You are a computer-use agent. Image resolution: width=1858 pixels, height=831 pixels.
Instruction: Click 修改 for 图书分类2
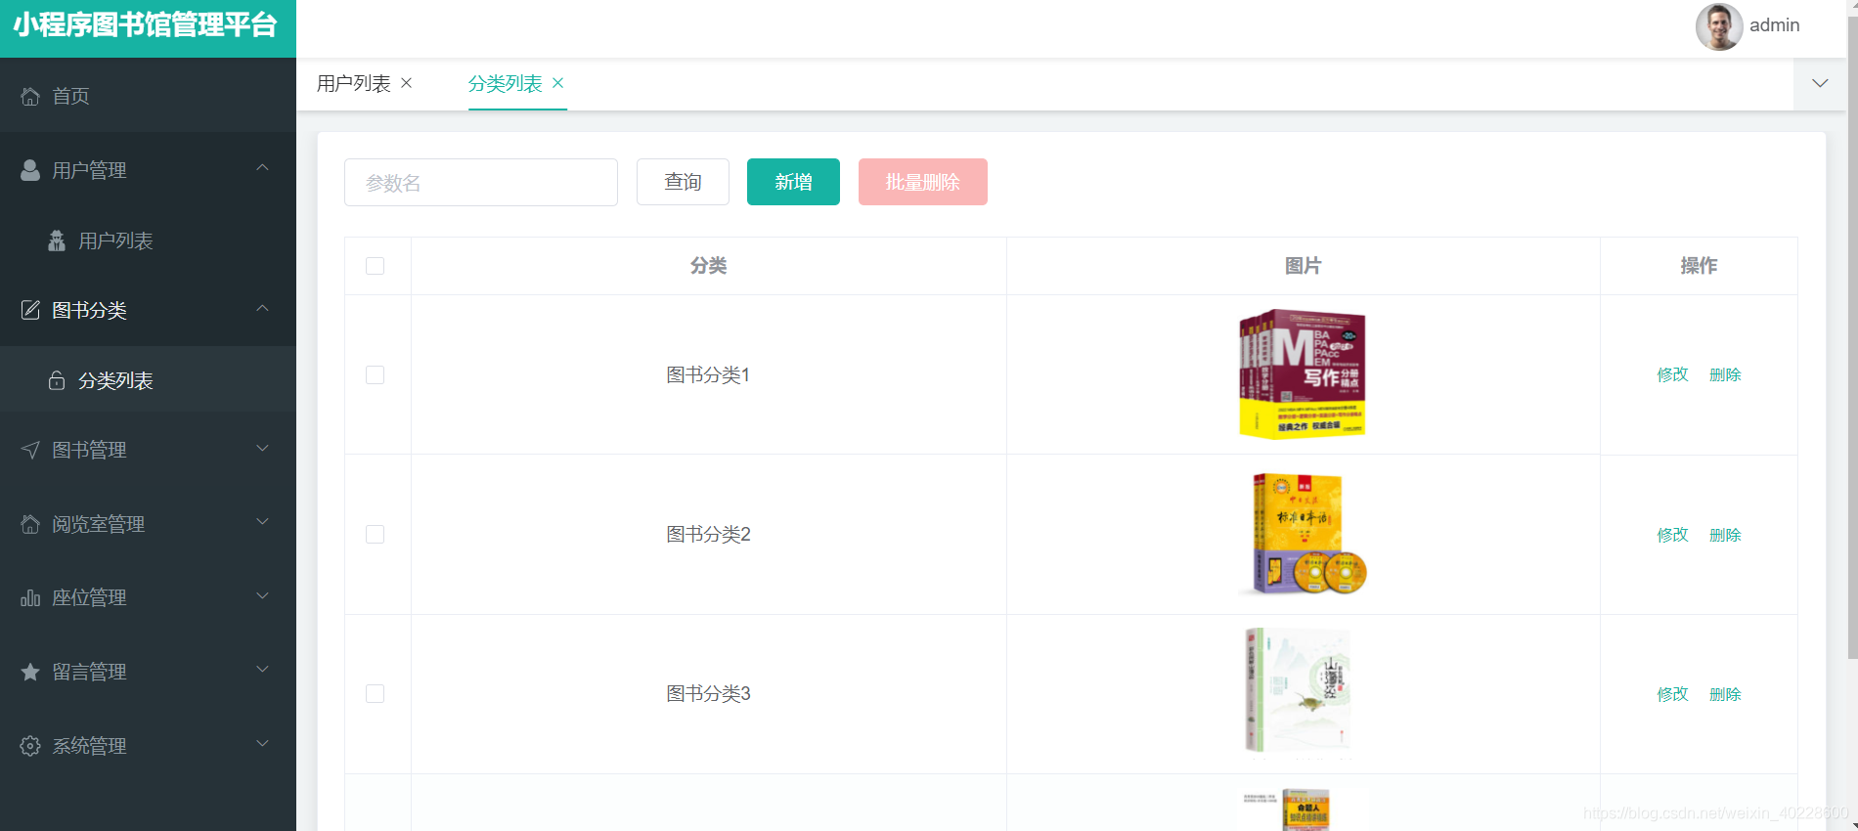1672,535
